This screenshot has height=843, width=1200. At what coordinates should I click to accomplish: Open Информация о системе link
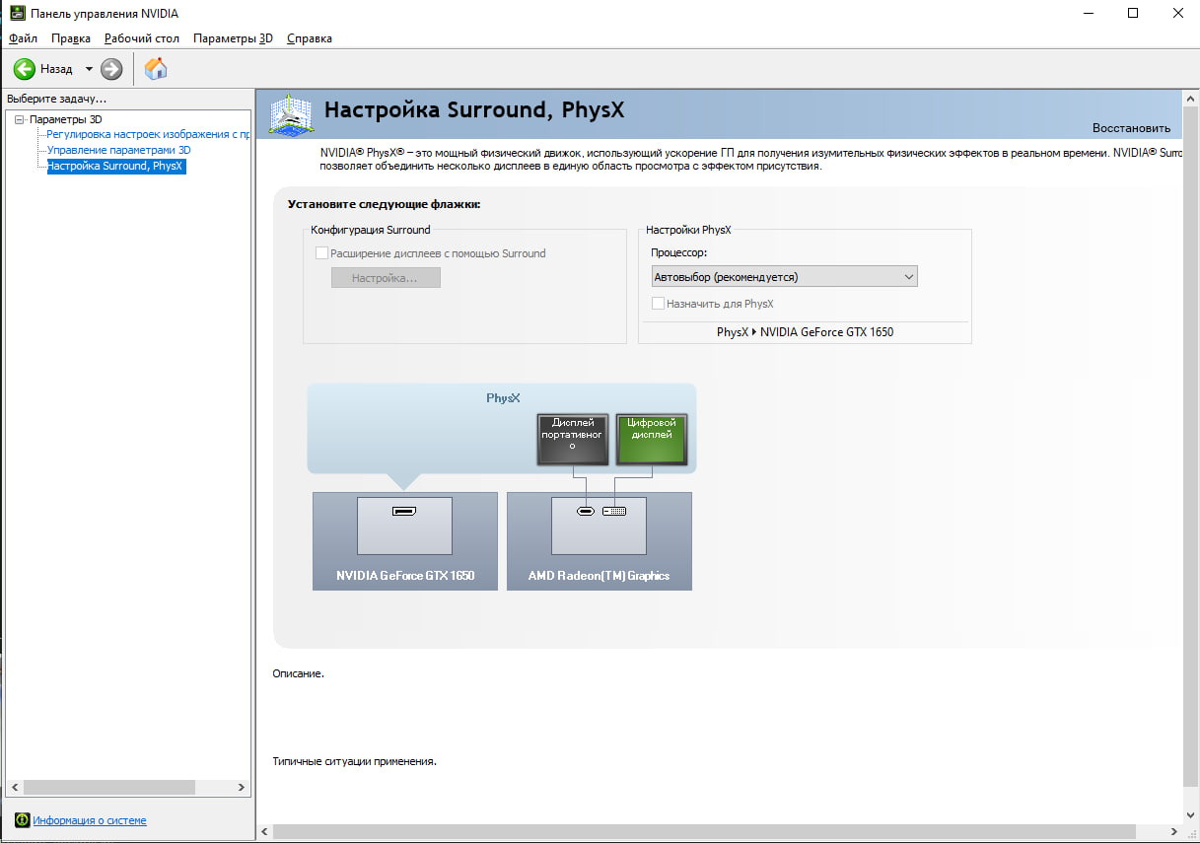(x=90, y=820)
